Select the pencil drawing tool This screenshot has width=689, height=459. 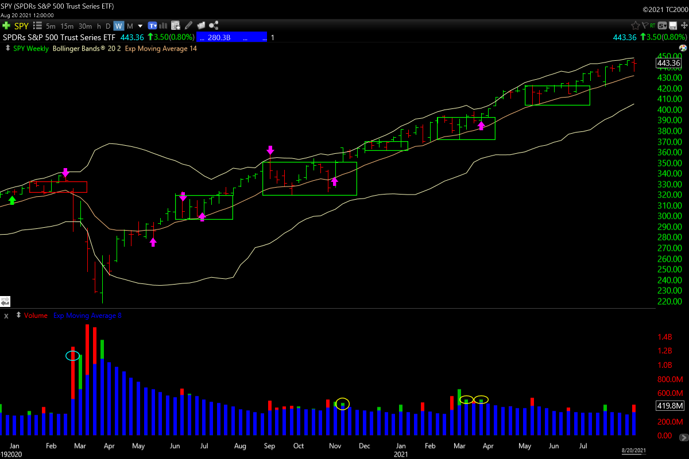(x=187, y=25)
